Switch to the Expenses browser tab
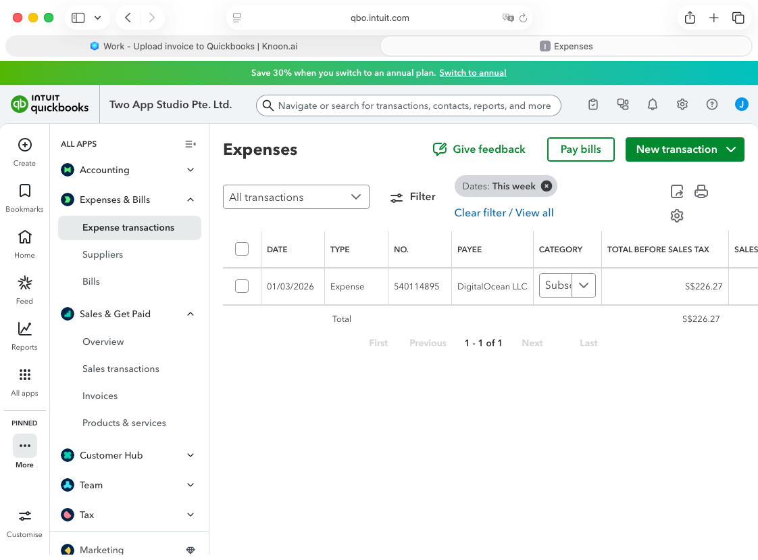Screen dimensions: 758x560 565,46
